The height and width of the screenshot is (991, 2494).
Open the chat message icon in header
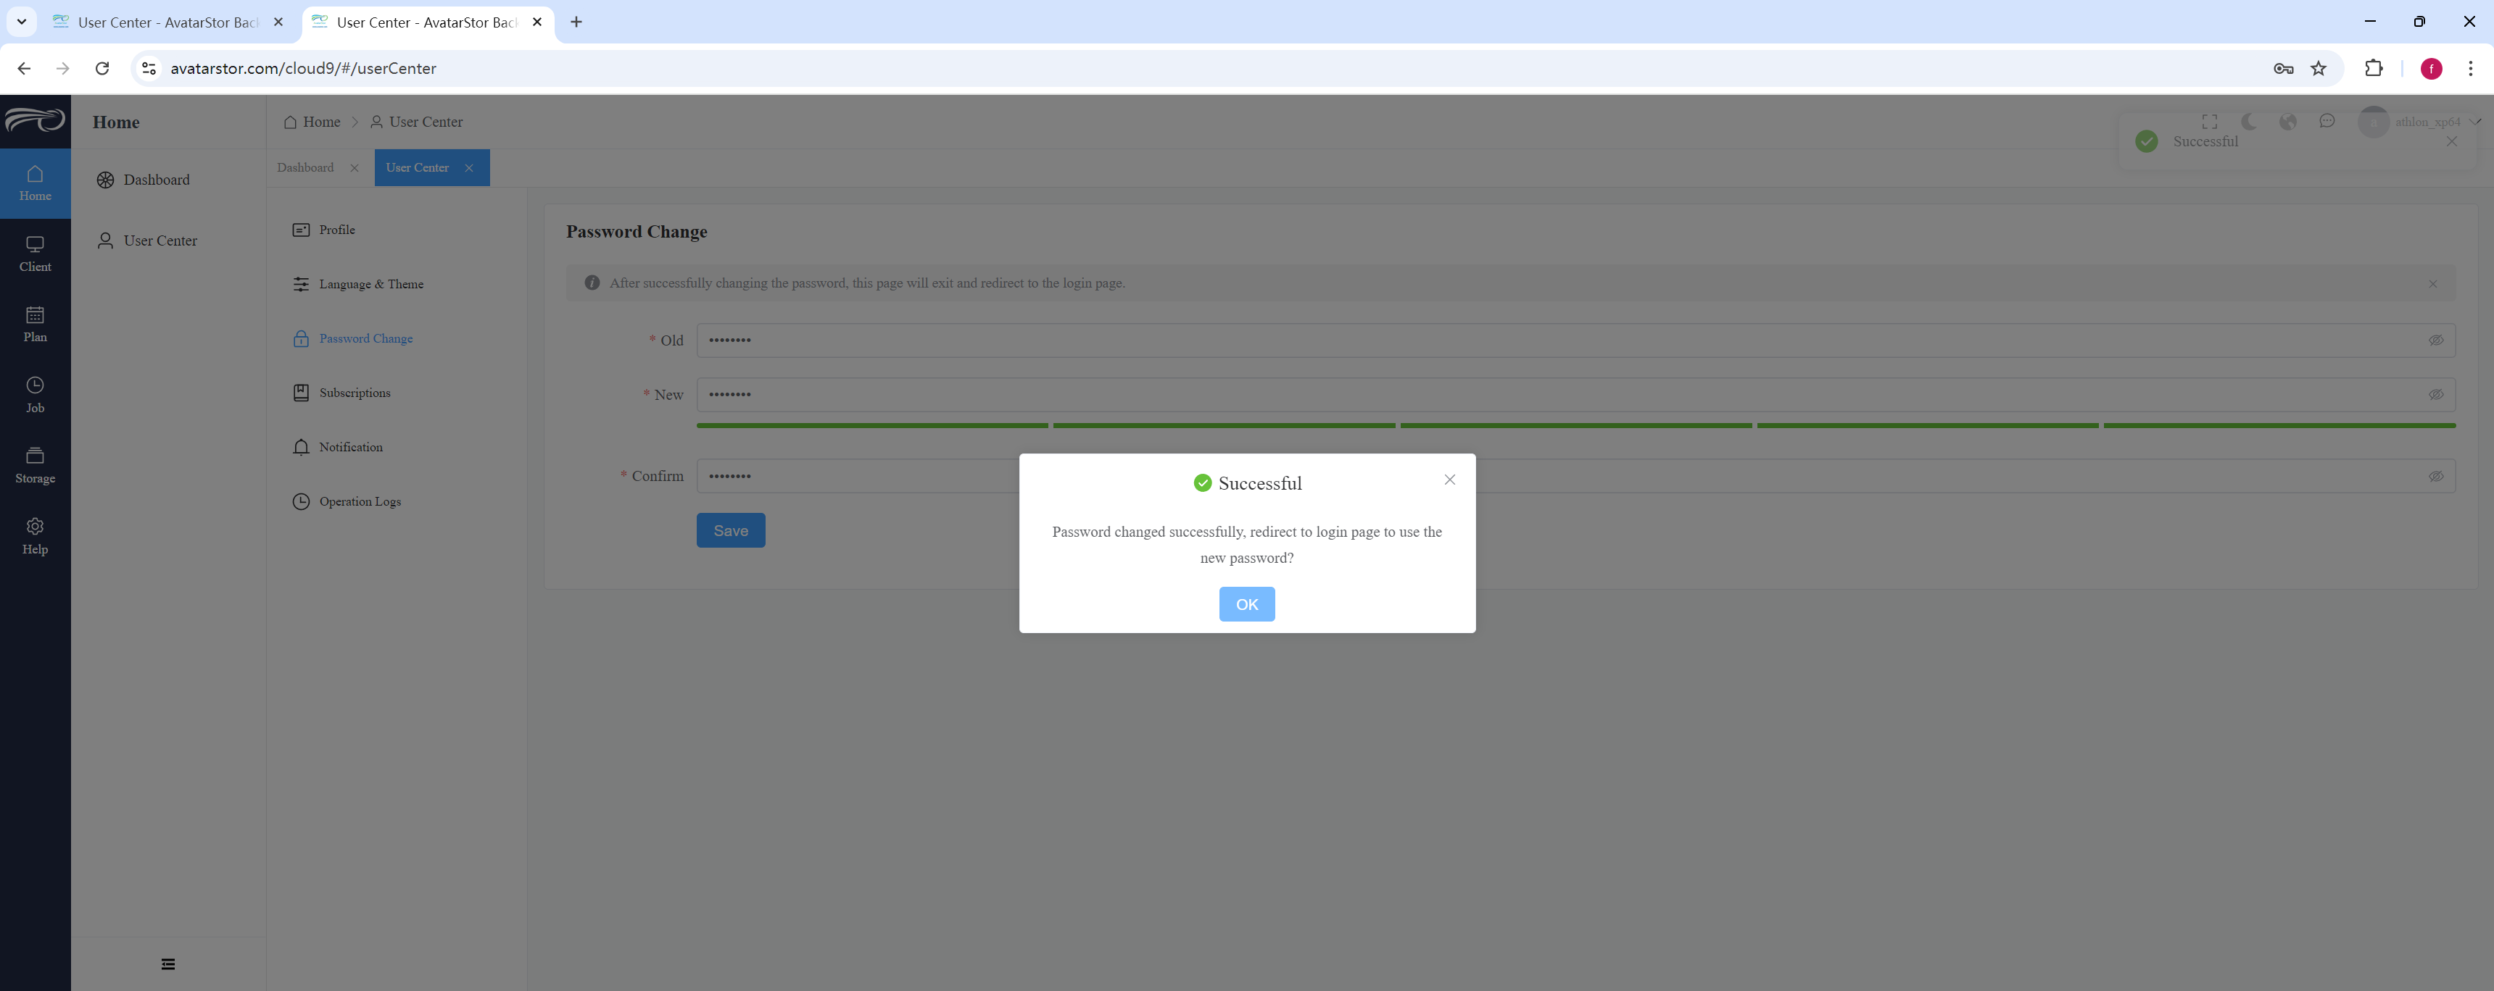coord(2327,122)
